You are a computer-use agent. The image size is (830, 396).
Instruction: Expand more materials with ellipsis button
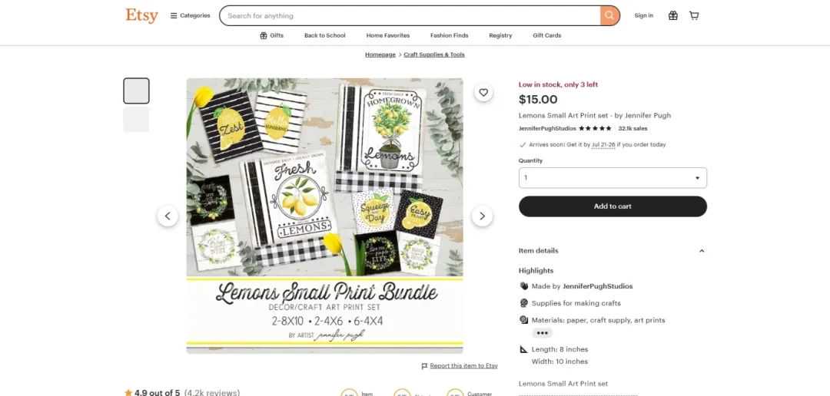click(x=542, y=333)
